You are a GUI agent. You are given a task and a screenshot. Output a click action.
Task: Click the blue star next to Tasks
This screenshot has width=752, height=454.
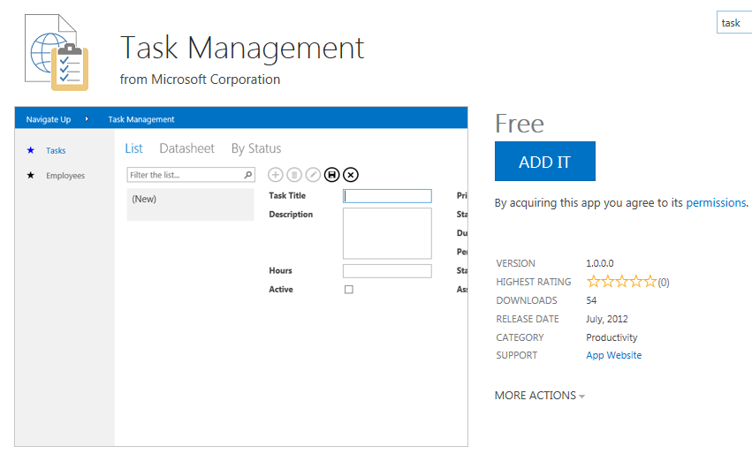coord(31,150)
